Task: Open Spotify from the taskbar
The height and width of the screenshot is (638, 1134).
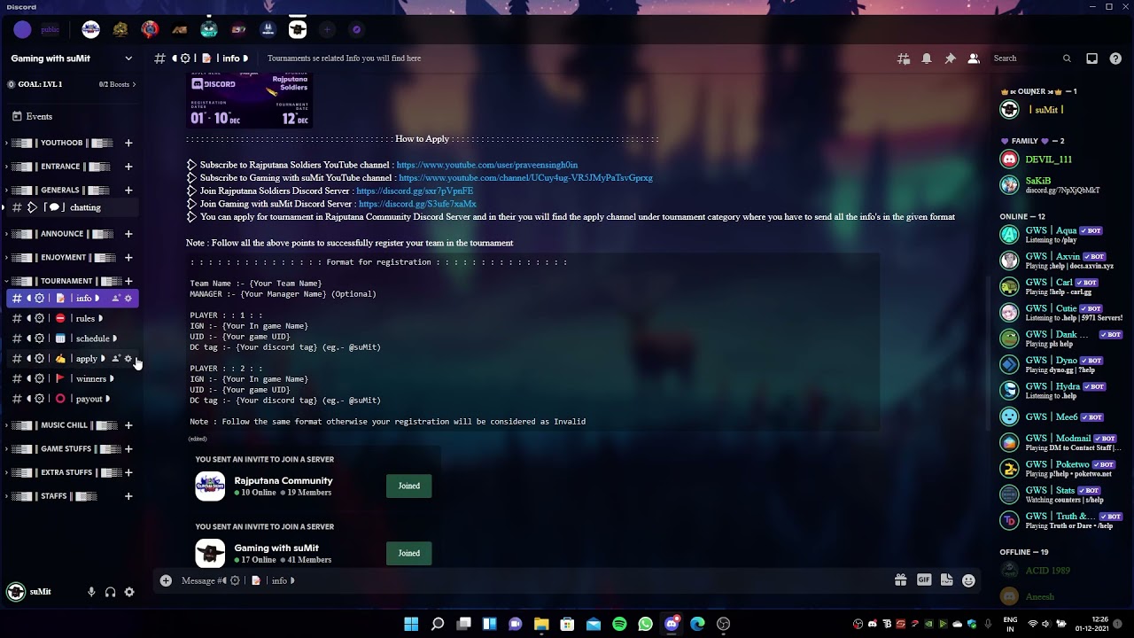Action: click(619, 624)
